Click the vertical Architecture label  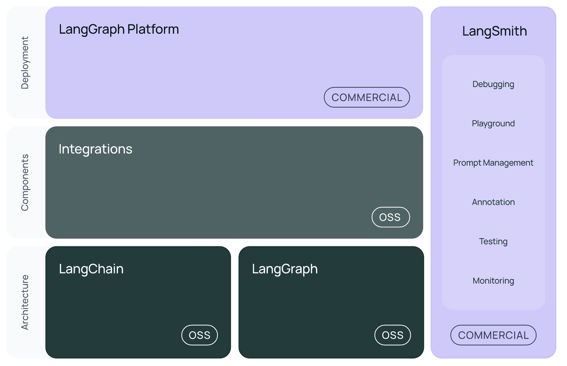[25, 302]
